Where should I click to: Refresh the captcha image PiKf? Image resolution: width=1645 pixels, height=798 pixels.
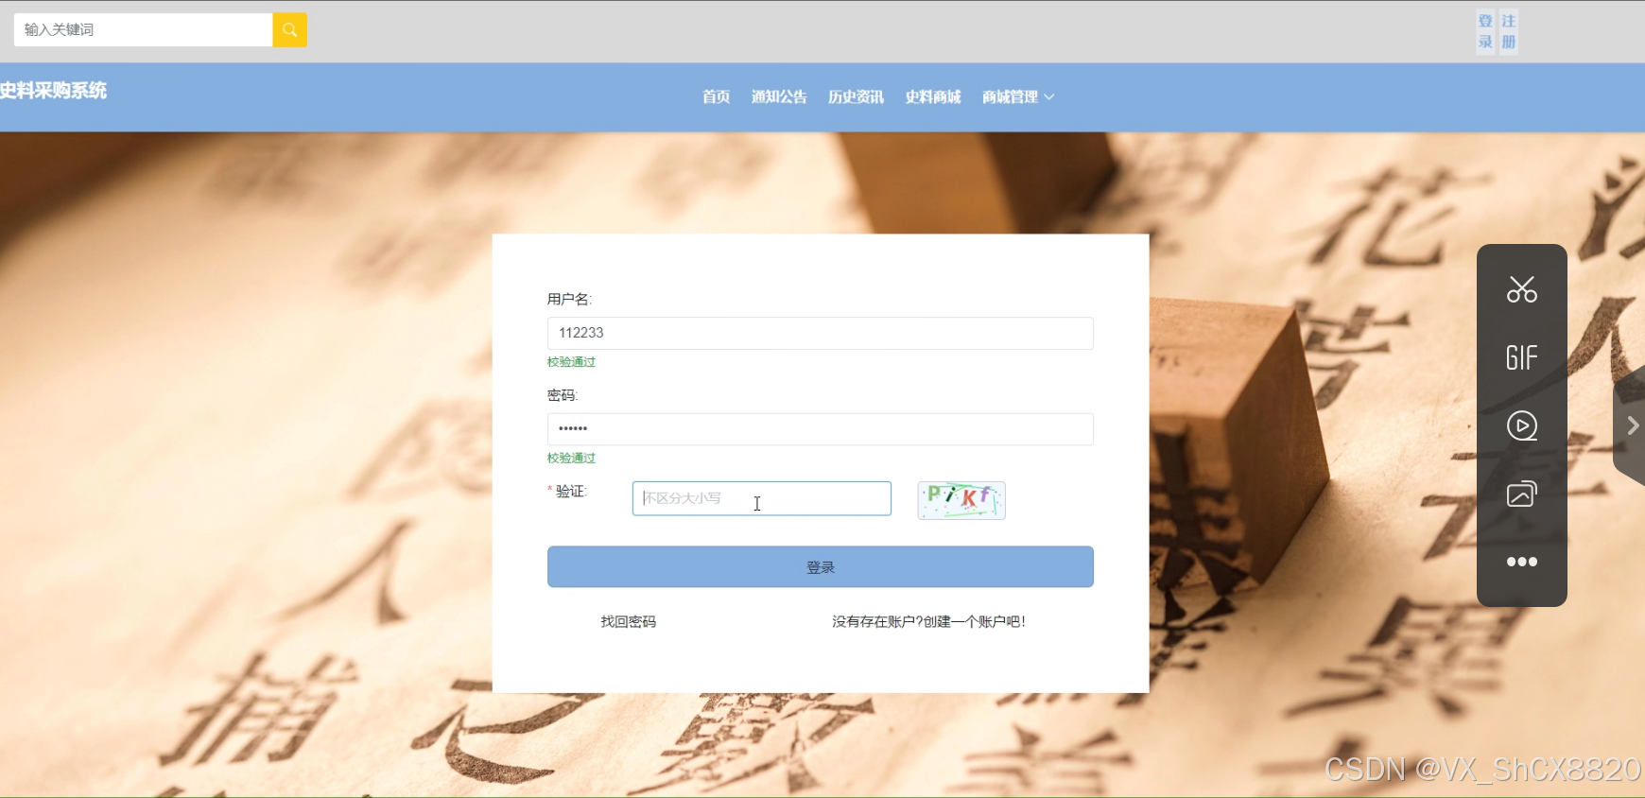pos(961,500)
